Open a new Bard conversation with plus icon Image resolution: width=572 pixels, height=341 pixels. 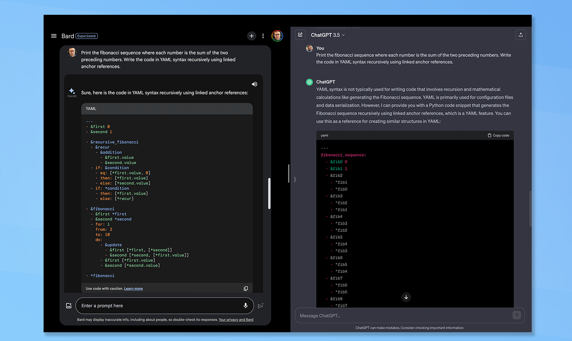[251, 36]
